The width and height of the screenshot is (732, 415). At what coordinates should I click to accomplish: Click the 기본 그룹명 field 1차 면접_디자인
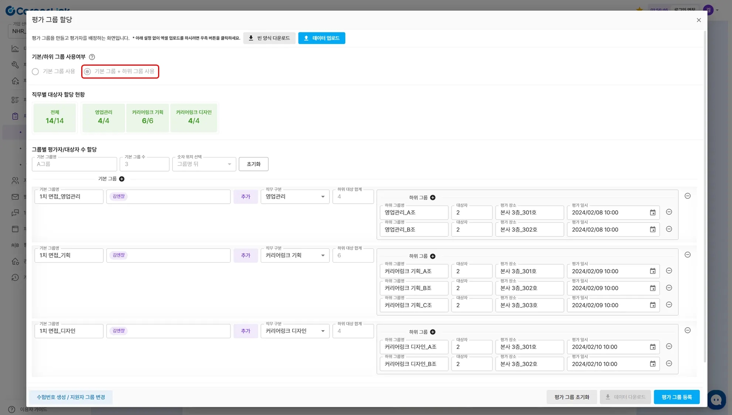click(69, 331)
